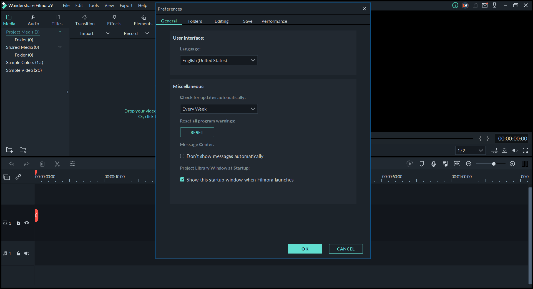The width and height of the screenshot is (533, 289).
Task: Expand the Record dropdown
Action: [x=147, y=33]
